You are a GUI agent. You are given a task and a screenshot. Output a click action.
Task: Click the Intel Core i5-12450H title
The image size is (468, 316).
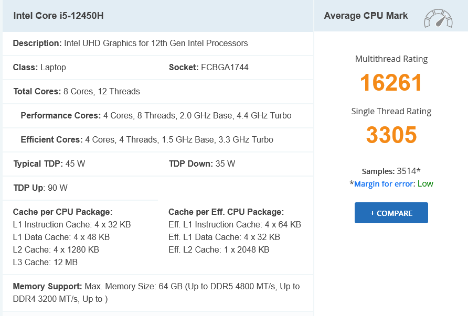click(59, 16)
